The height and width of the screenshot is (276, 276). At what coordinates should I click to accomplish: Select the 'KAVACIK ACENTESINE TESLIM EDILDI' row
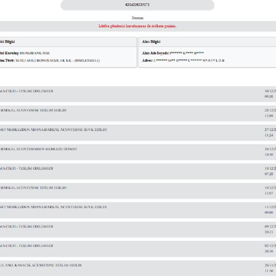pyautogui.click(x=138, y=268)
